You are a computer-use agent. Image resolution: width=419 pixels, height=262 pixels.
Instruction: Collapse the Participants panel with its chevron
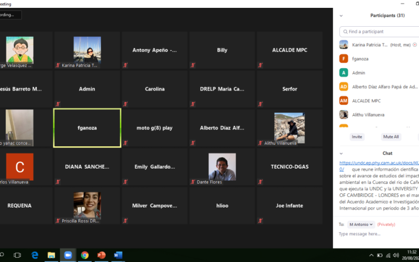point(341,16)
